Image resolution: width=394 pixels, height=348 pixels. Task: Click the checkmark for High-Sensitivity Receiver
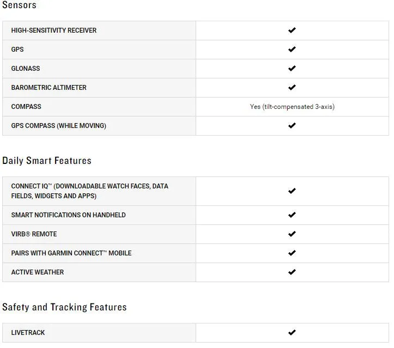point(292,30)
